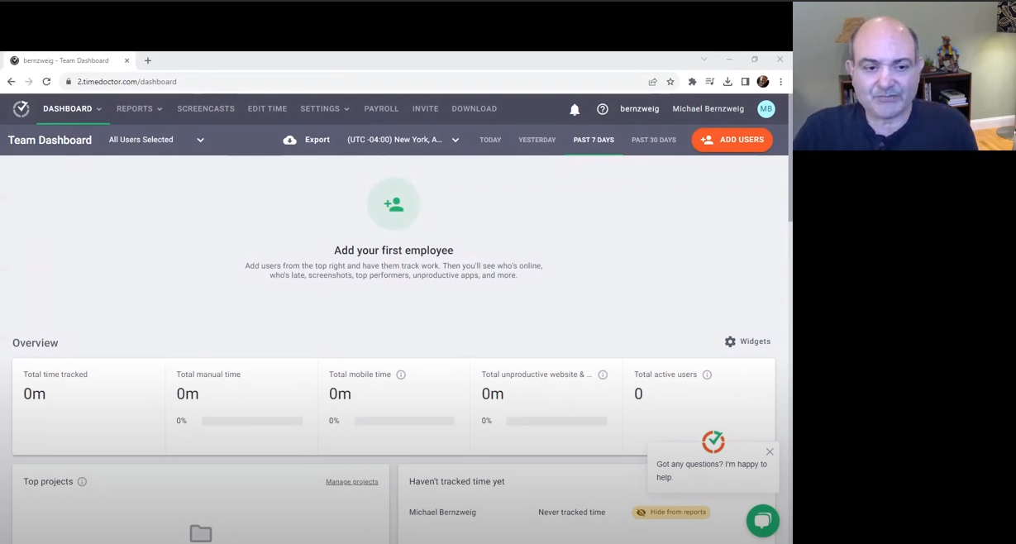Export the dashboard data
This screenshot has height=544, width=1016.
(307, 140)
